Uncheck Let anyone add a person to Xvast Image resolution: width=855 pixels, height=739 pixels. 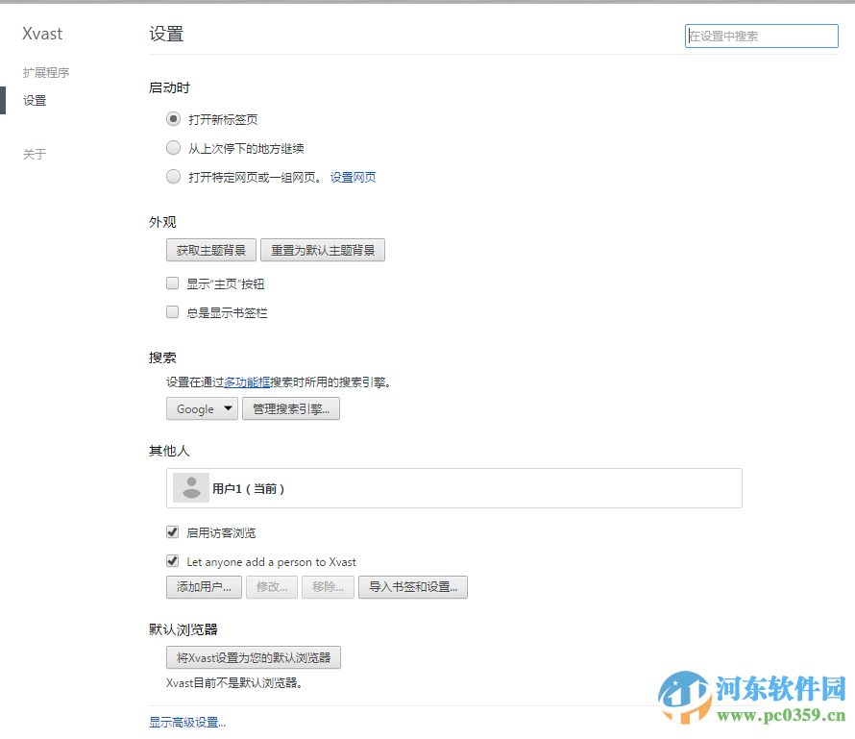(172, 560)
